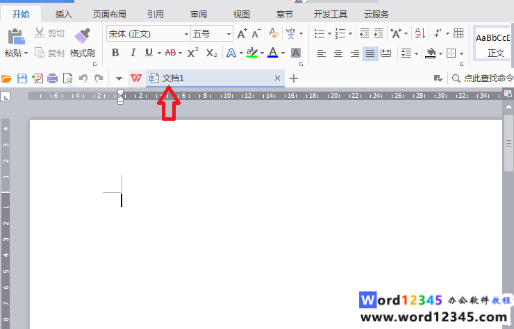This screenshot has height=329, width=514.
Task: Click the Cut (剪切) scissors icon
Action: point(40,33)
